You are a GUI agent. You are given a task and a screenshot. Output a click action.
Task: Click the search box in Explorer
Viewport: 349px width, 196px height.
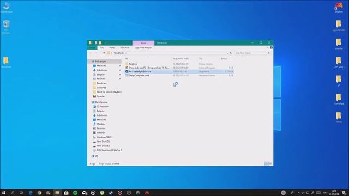click(x=252, y=53)
